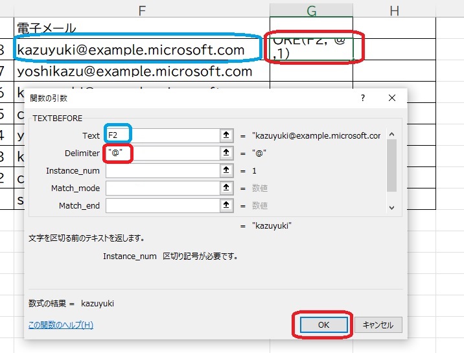Open この関数のヘルプ link
The width and height of the screenshot is (464, 353).
(61, 325)
